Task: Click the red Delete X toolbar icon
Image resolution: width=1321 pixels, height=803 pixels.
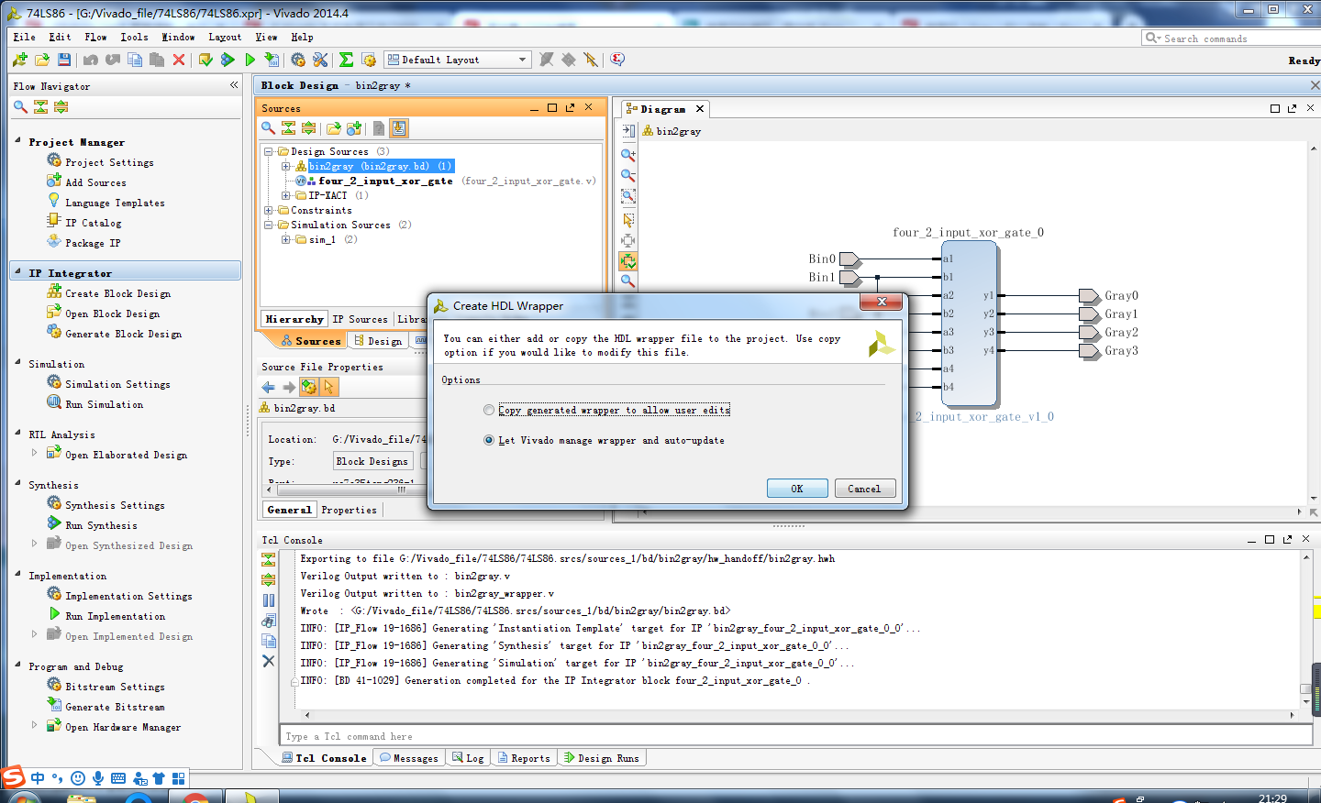Action: point(179,60)
